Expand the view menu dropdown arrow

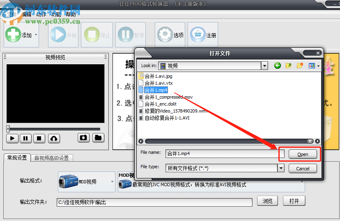pos(318,66)
